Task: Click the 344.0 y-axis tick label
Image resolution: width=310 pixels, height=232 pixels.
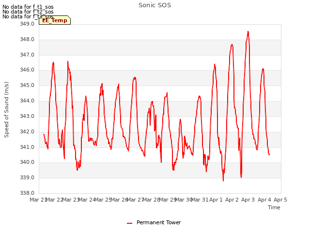Action: (x=27, y=101)
